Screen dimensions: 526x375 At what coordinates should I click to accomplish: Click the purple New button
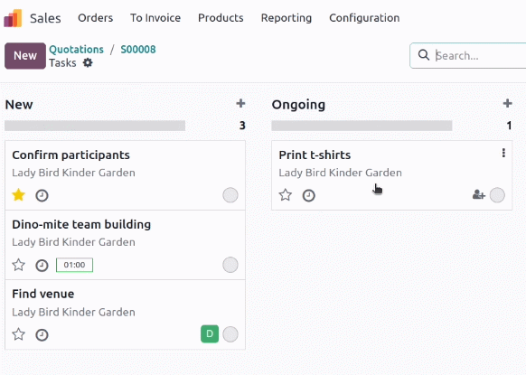pyautogui.click(x=25, y=56)
